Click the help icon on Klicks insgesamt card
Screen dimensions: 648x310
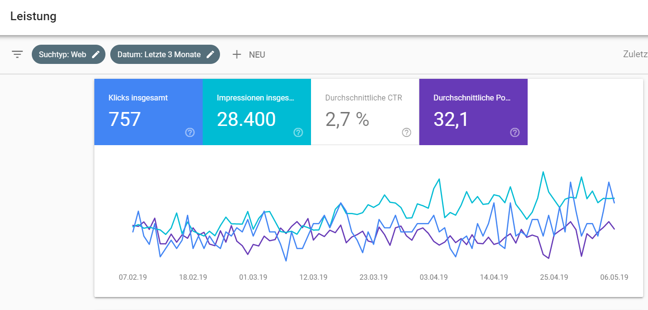tap(190, 133)
